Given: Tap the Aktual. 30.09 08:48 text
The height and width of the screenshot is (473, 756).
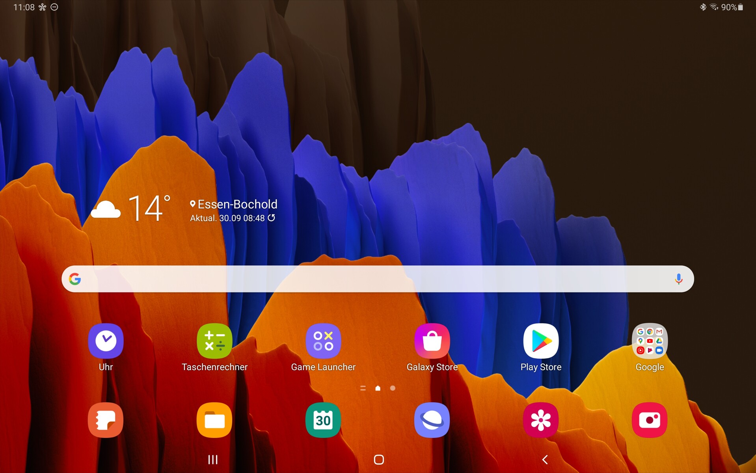Looking at the screenshot, I should pos(227,218).
